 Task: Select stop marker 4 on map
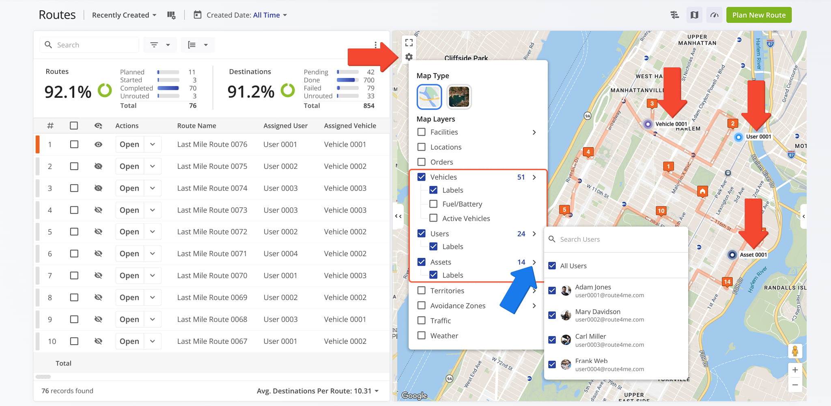(588, 153)
